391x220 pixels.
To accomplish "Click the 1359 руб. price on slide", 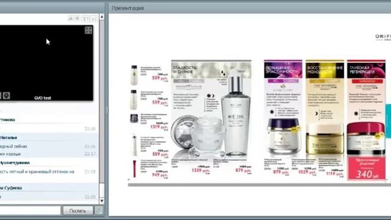I will click(200, 170).
